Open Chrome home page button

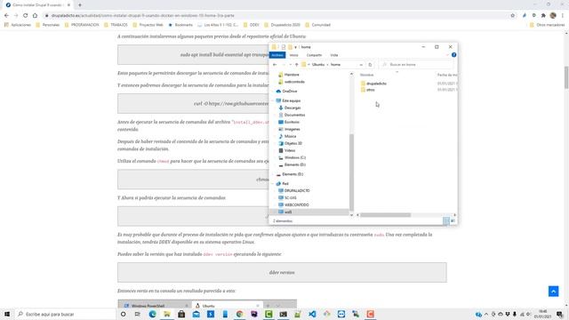pyautogui.click(x=35, y=16)
